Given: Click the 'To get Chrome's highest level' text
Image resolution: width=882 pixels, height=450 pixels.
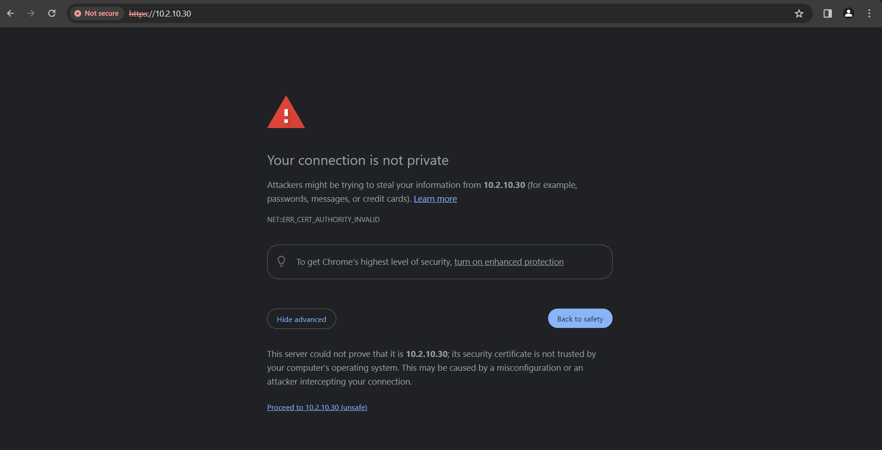Looking at the screenshot, I should click(x=374, y=262).
